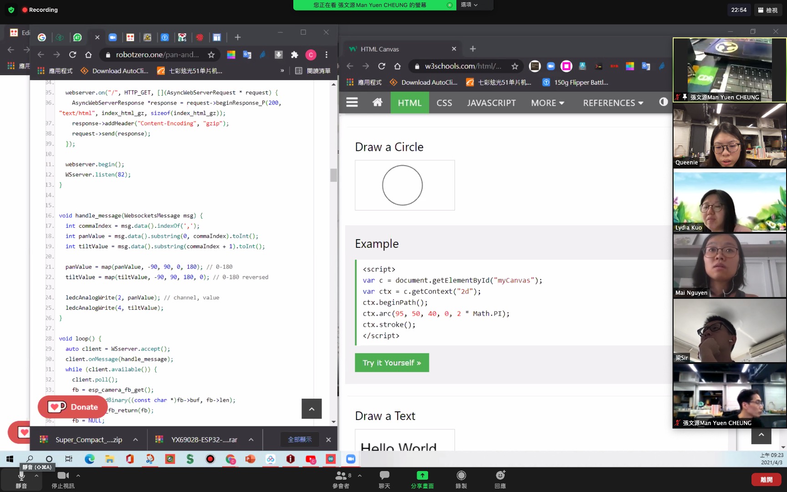Select the HTML tab on w3schools
The image size is (787, 492).
pyautogui.click(x=409, y=102)
